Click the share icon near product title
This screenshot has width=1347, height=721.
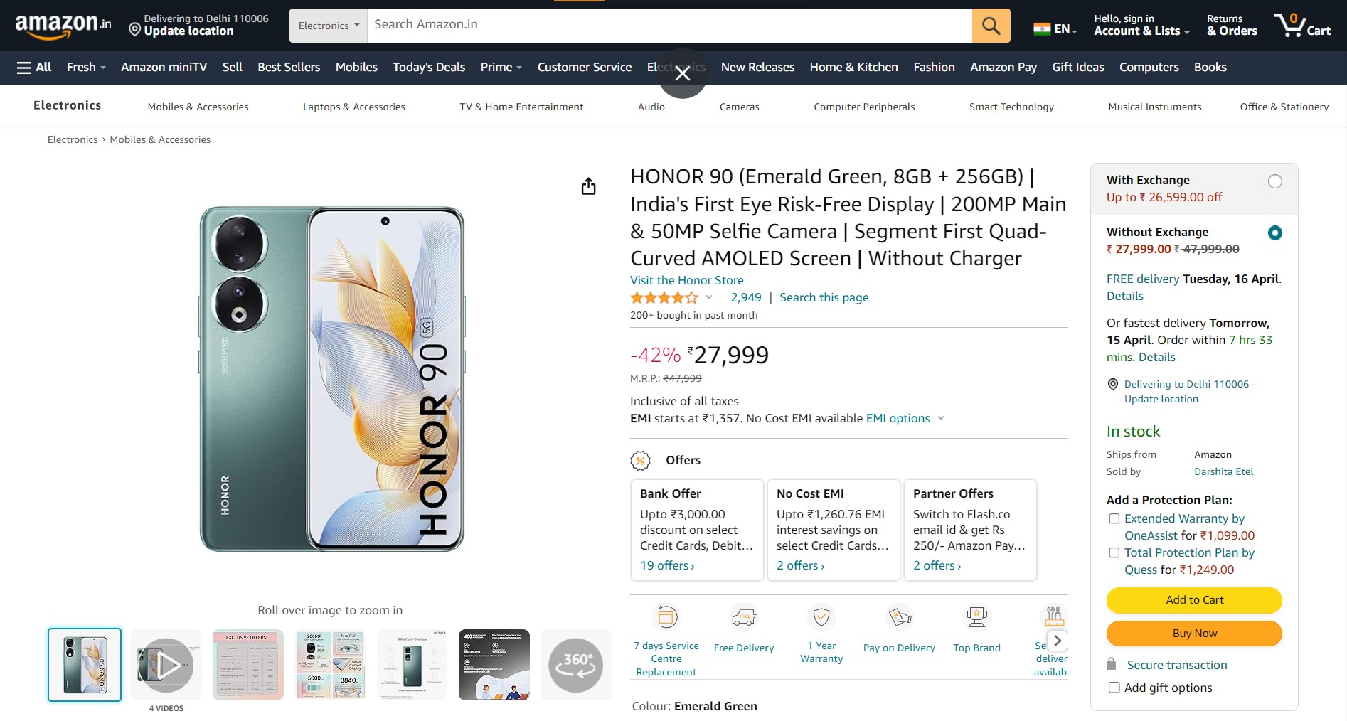pyautogui.click(x=587, y=186)
